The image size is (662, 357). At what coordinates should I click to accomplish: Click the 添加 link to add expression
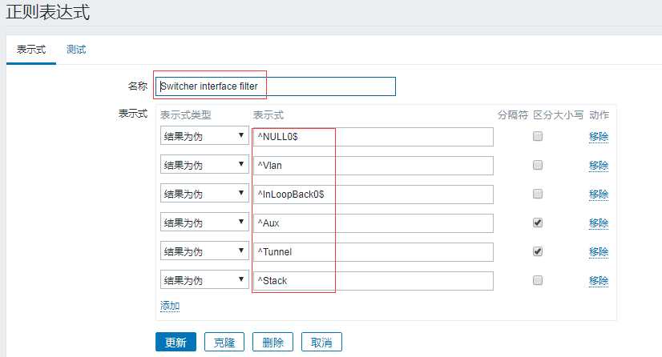pos(170,306)
